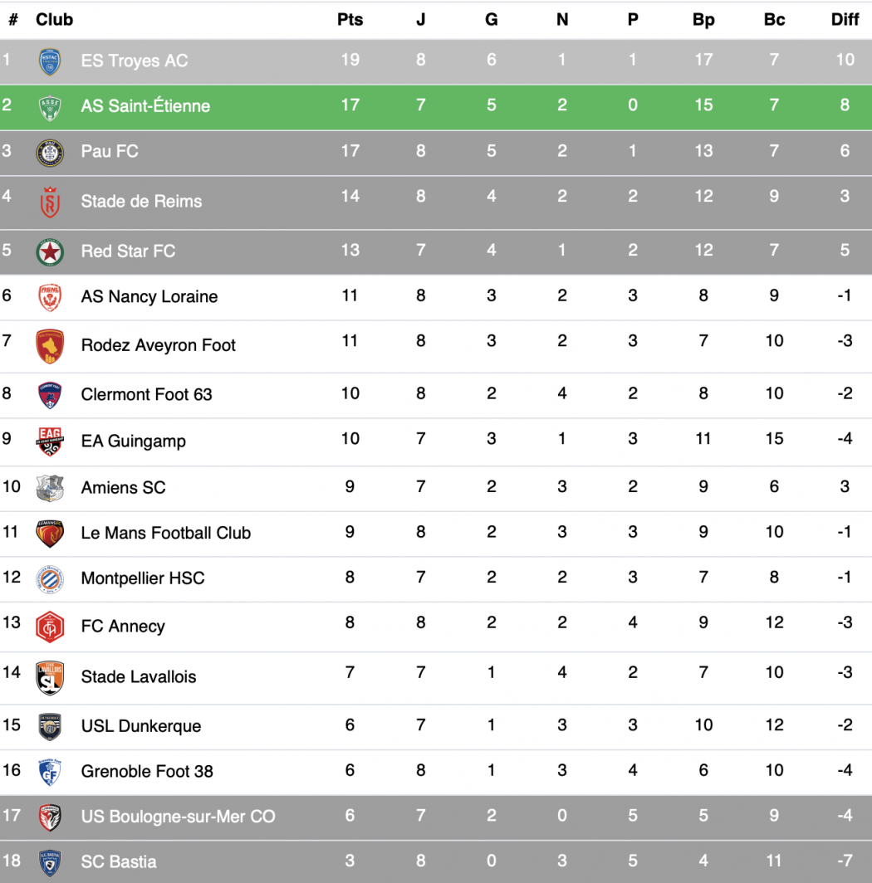Click the Stade Lavallois orange badge
872x883 pixels.
pos(50,677)
